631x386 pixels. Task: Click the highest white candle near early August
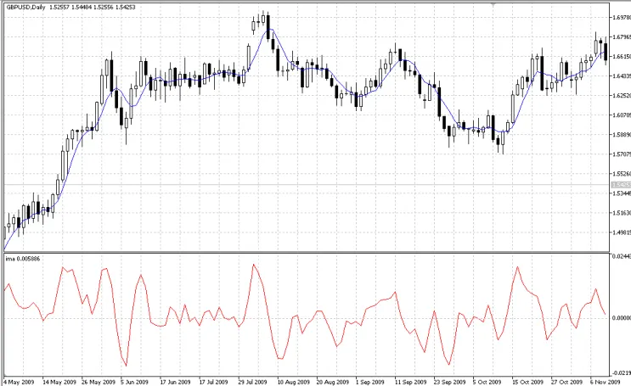(256, 26)
